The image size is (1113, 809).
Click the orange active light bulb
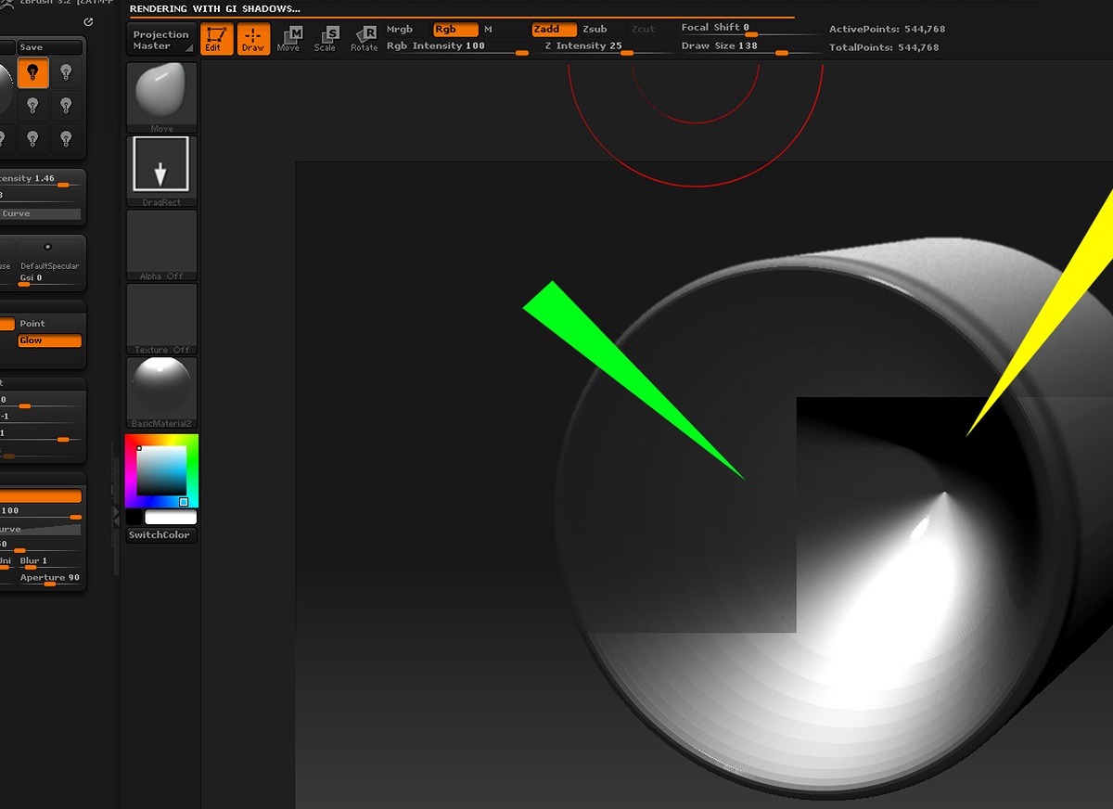[x=32, y=72]
